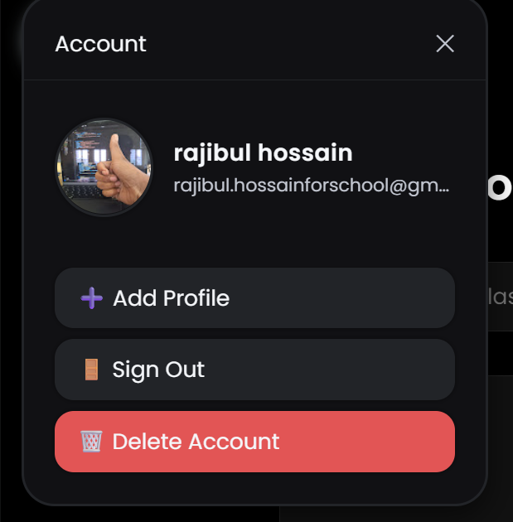Click the Account dialog title
513x522 pixels.
[x=100, y=44]
